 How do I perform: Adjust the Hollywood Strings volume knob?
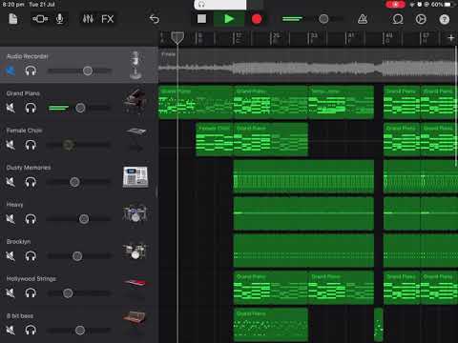pos(68,293)
